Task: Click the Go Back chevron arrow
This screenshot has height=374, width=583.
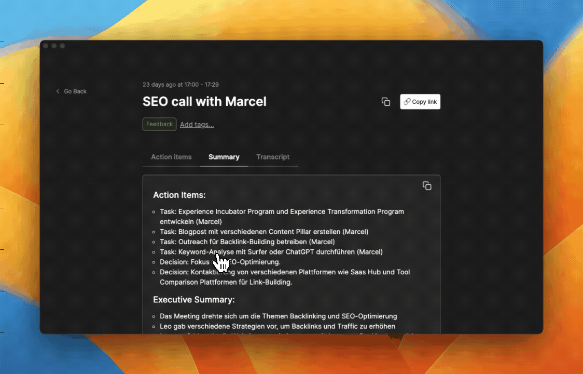Action: [58, 91]
